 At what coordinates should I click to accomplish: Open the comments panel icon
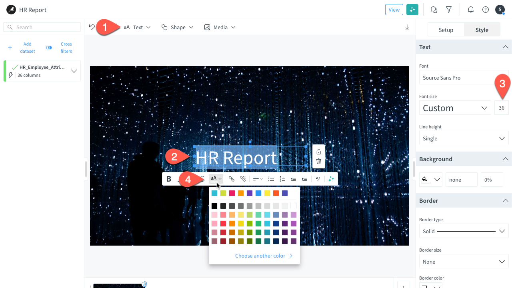[x=434, y=10]
